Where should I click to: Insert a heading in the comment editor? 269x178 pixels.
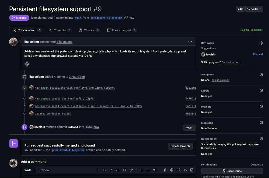click(98, 170)
